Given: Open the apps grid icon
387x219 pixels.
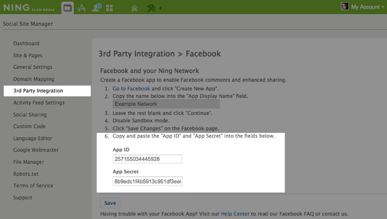Looking at the screenshot, I should pos(109,8).
